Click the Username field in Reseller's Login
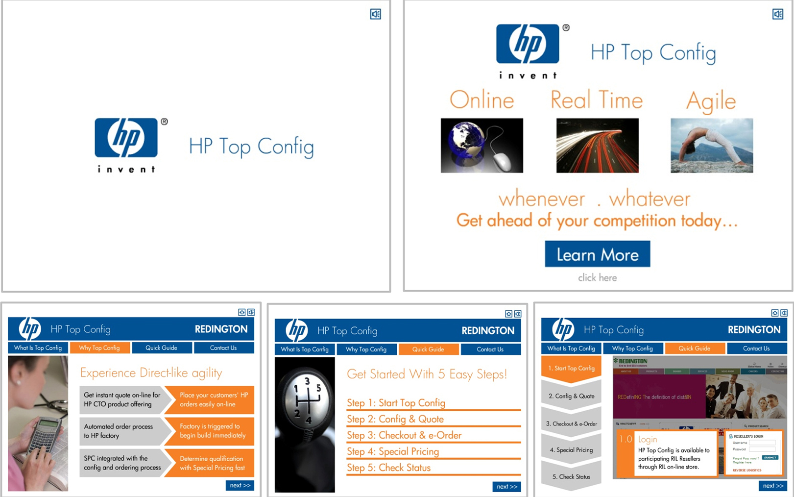The image size is (794, 497). (x=762, y=443)
